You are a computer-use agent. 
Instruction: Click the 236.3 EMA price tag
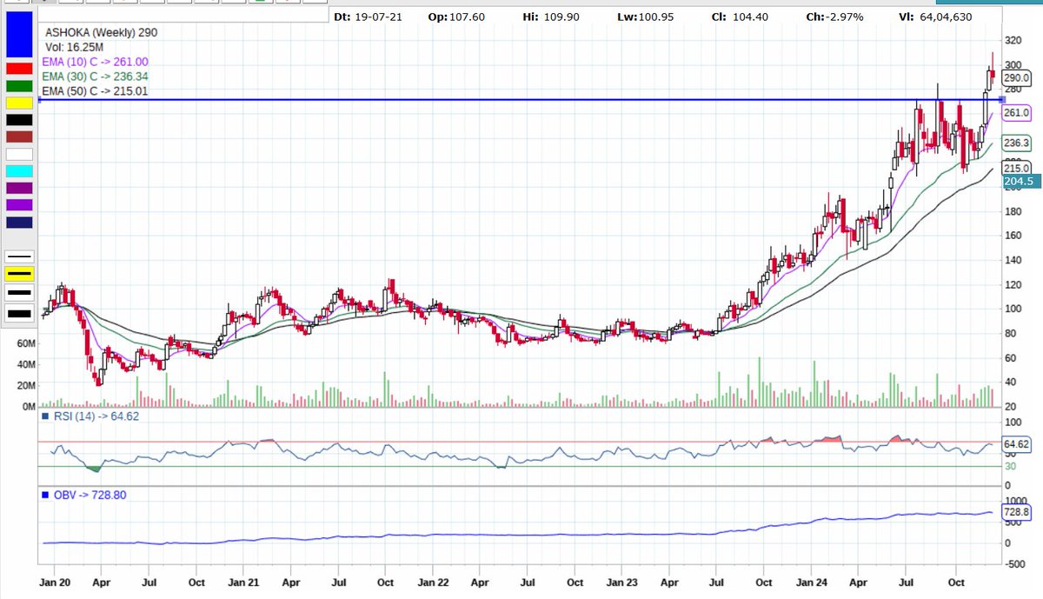(x=1017, y=143)
